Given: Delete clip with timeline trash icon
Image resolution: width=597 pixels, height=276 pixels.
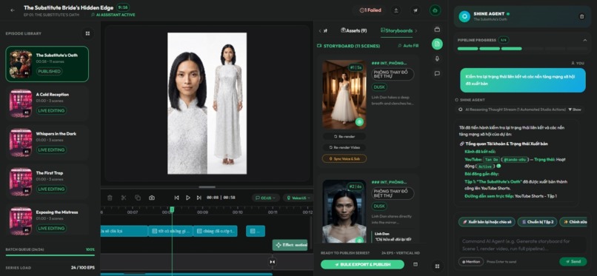Looking at the screenshot, I should [110, 198].
